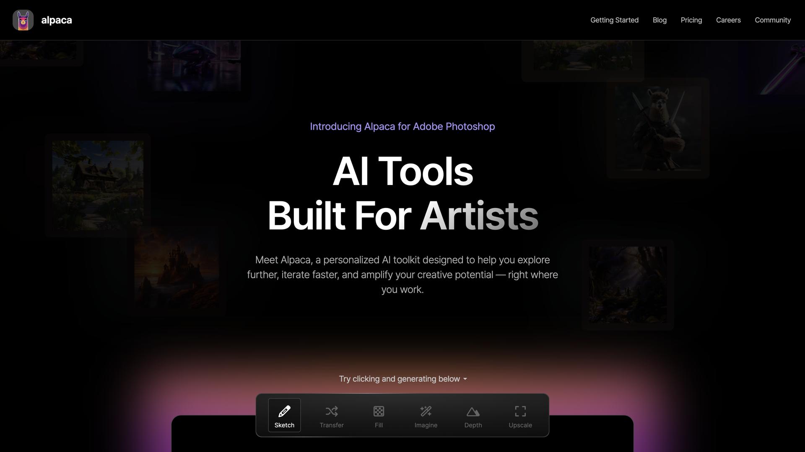Select the Sketch pencil tool
The width and height of the screenshot is (805, 452).
[x=284, y=415]
